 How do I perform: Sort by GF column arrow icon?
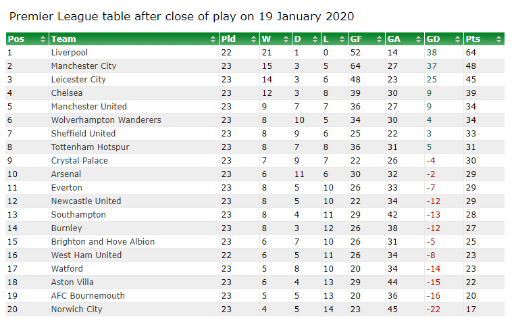point(380,39)
